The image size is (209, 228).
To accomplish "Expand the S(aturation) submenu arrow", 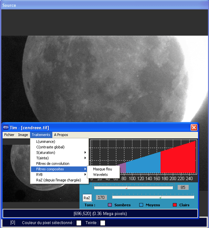I will (x=85, y=152).
